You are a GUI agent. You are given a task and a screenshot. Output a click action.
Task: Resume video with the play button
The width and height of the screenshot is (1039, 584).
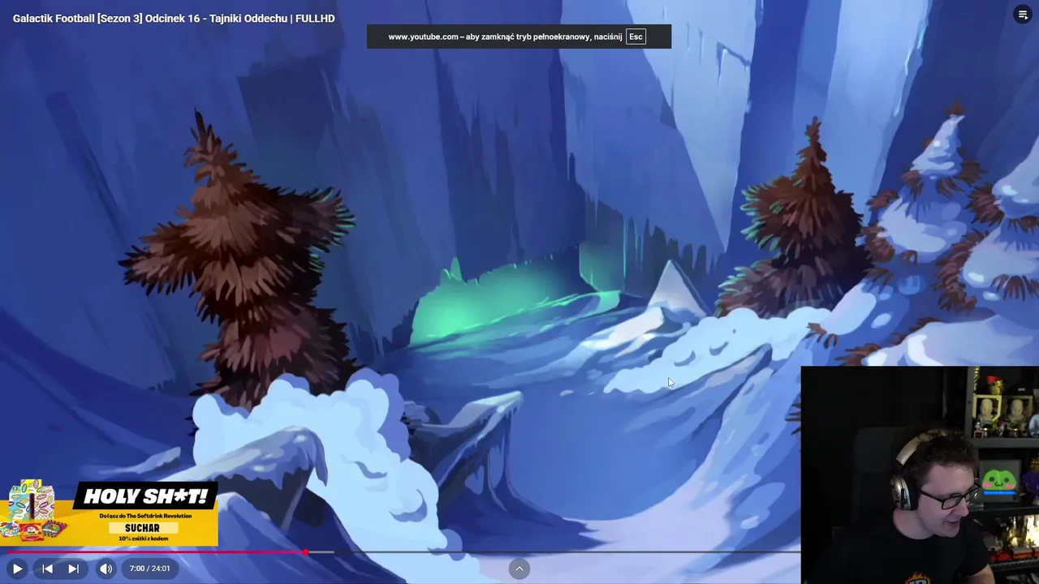(17, 569)
